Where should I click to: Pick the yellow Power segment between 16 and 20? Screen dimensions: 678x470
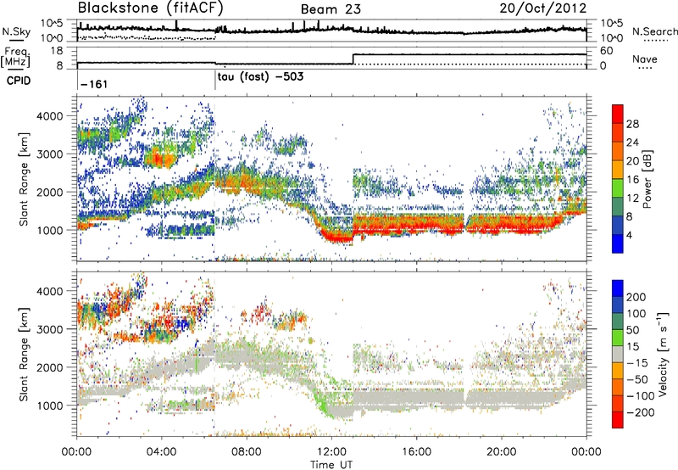point(618,170)
